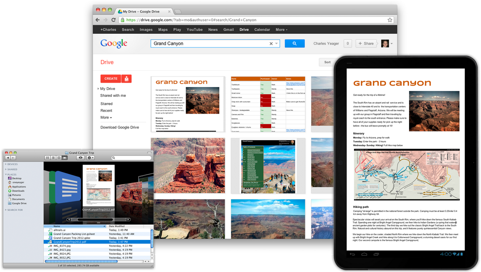Open the Grand Canyon document thumbnail in Drive

pos(188,104)
